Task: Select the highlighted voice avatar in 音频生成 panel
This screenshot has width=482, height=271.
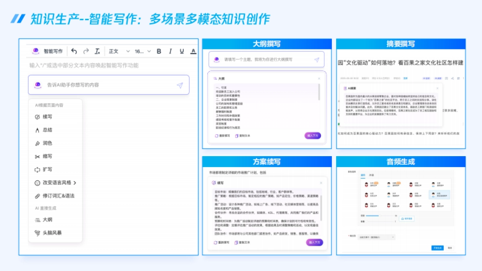Action: point(440,194)
